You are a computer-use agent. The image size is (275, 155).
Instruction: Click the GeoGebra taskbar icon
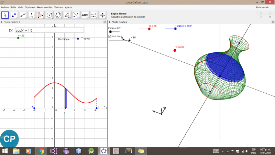pyautogui.click(x=104, y=151)
